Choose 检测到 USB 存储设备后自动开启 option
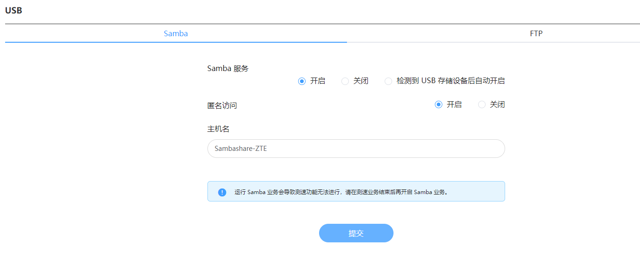This screenshot has width=640, height=260. (x=388, y=81)
